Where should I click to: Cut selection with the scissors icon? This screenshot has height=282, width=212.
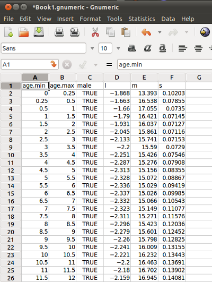[95, 32]
